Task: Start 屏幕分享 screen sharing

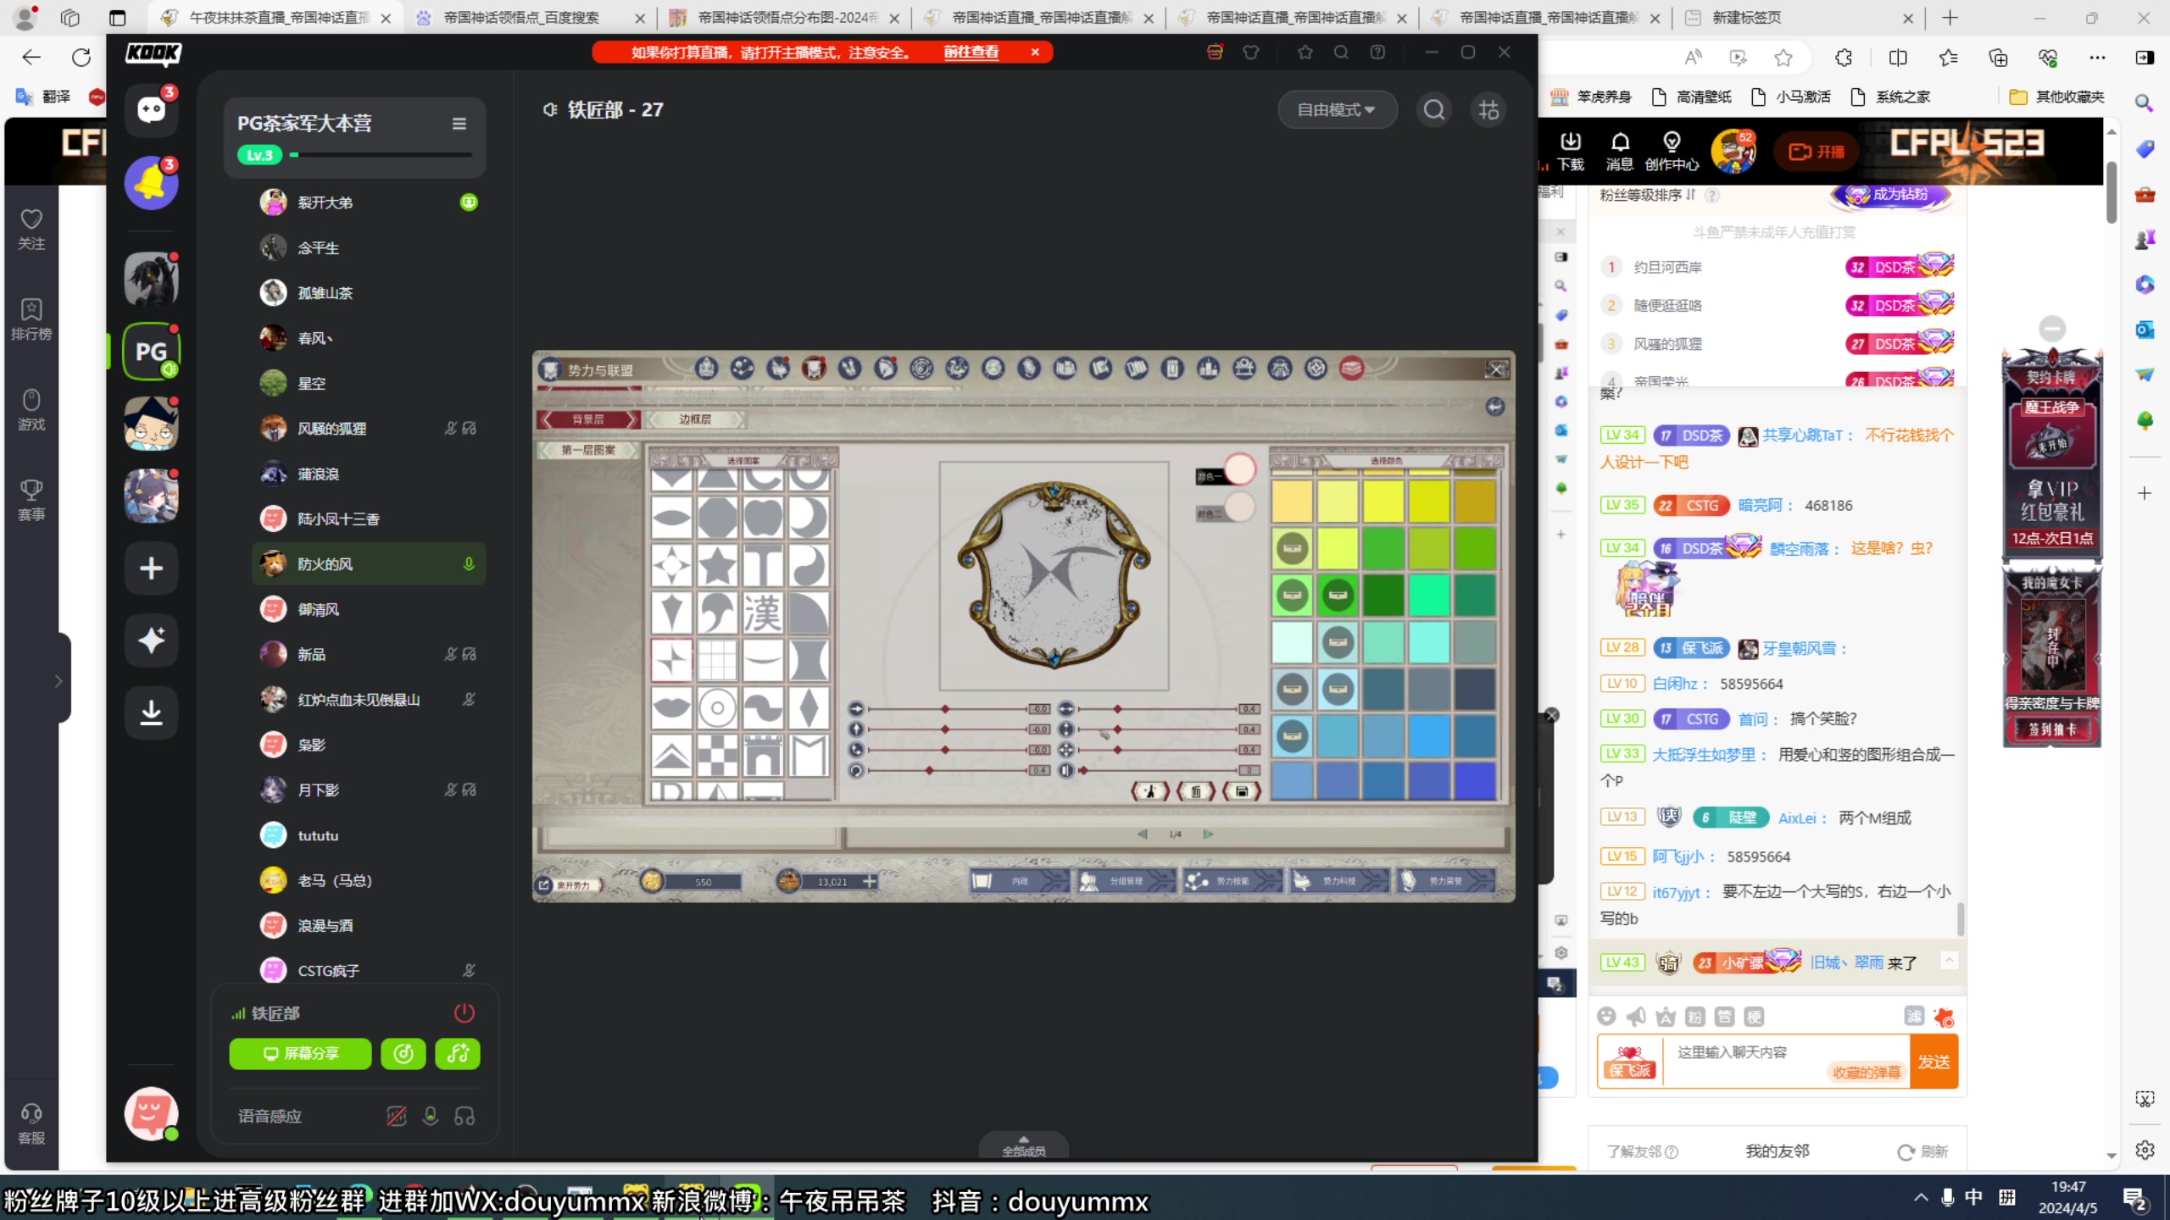Action: (x=300, y=1053)
